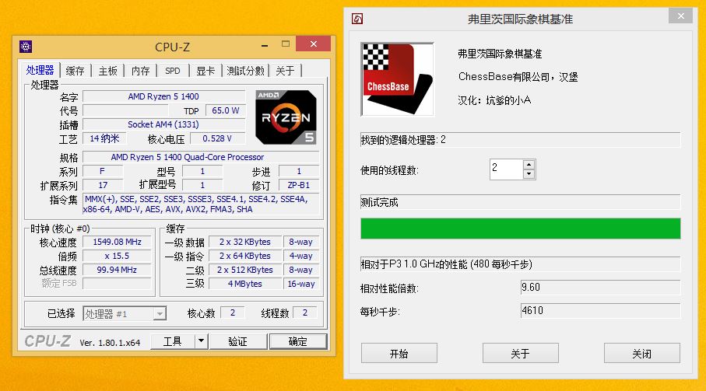Click the TDP value 65.0 W

(x=225, y=110)
